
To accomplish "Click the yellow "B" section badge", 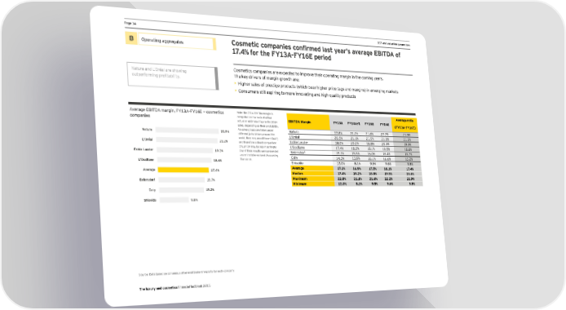I will pyautogui.click(x=131, y=38).
